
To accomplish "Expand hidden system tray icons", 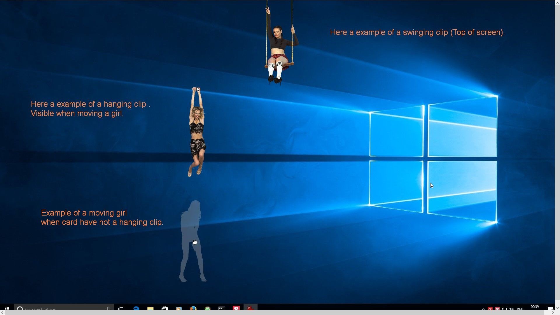I will (x=483, y=309).
